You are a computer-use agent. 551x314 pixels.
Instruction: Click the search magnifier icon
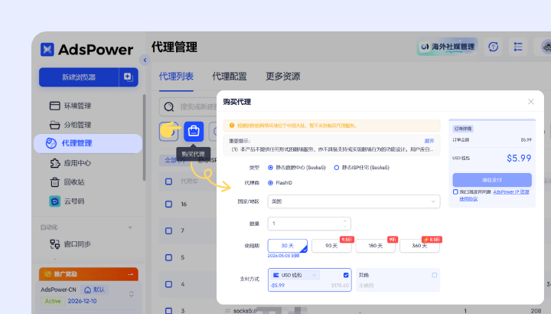coord(169,106)
